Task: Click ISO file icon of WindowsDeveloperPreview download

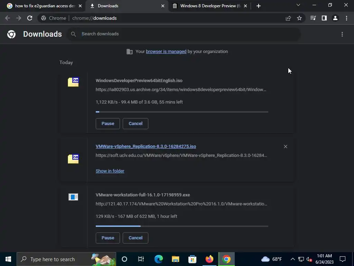Action: coord(73,82)
